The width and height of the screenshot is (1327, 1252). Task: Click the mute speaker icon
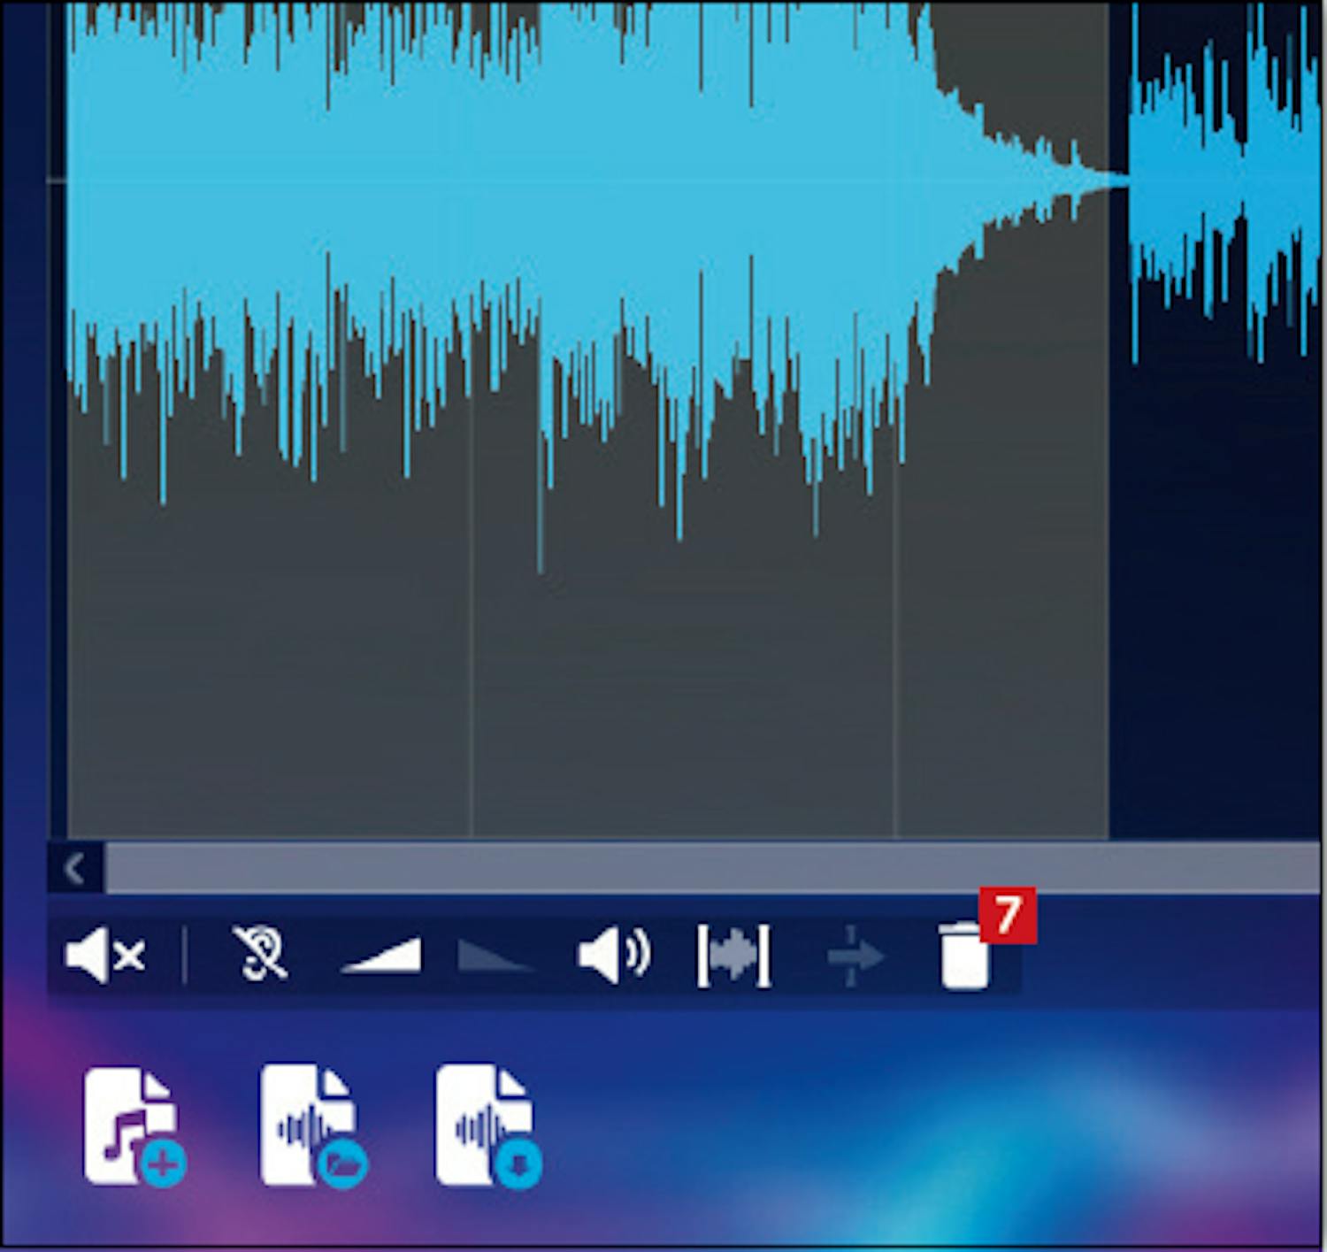(104, 956)
